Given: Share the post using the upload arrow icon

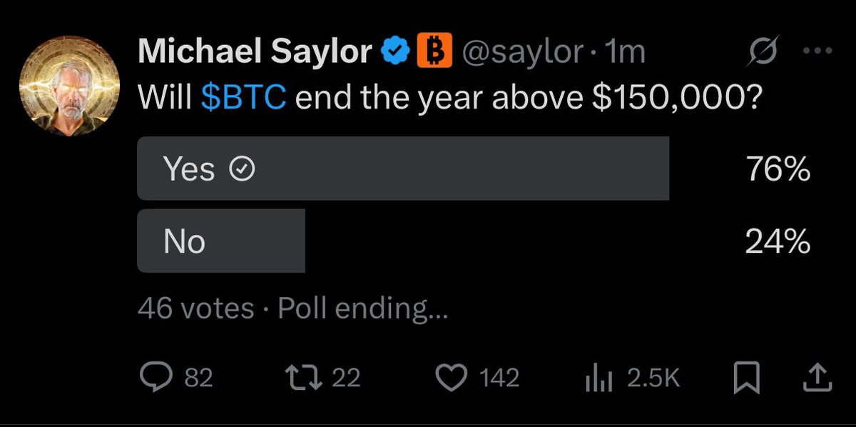Looking at the screenshot, I should pyautogui.click(x=815, y=378).
